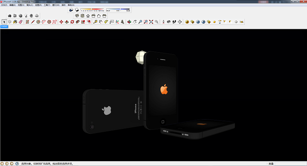Select the pink Eraser tool

(21, 22)
